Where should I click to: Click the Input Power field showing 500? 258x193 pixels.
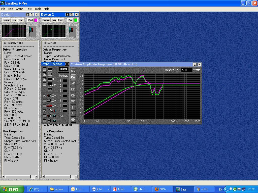(187, 70)
